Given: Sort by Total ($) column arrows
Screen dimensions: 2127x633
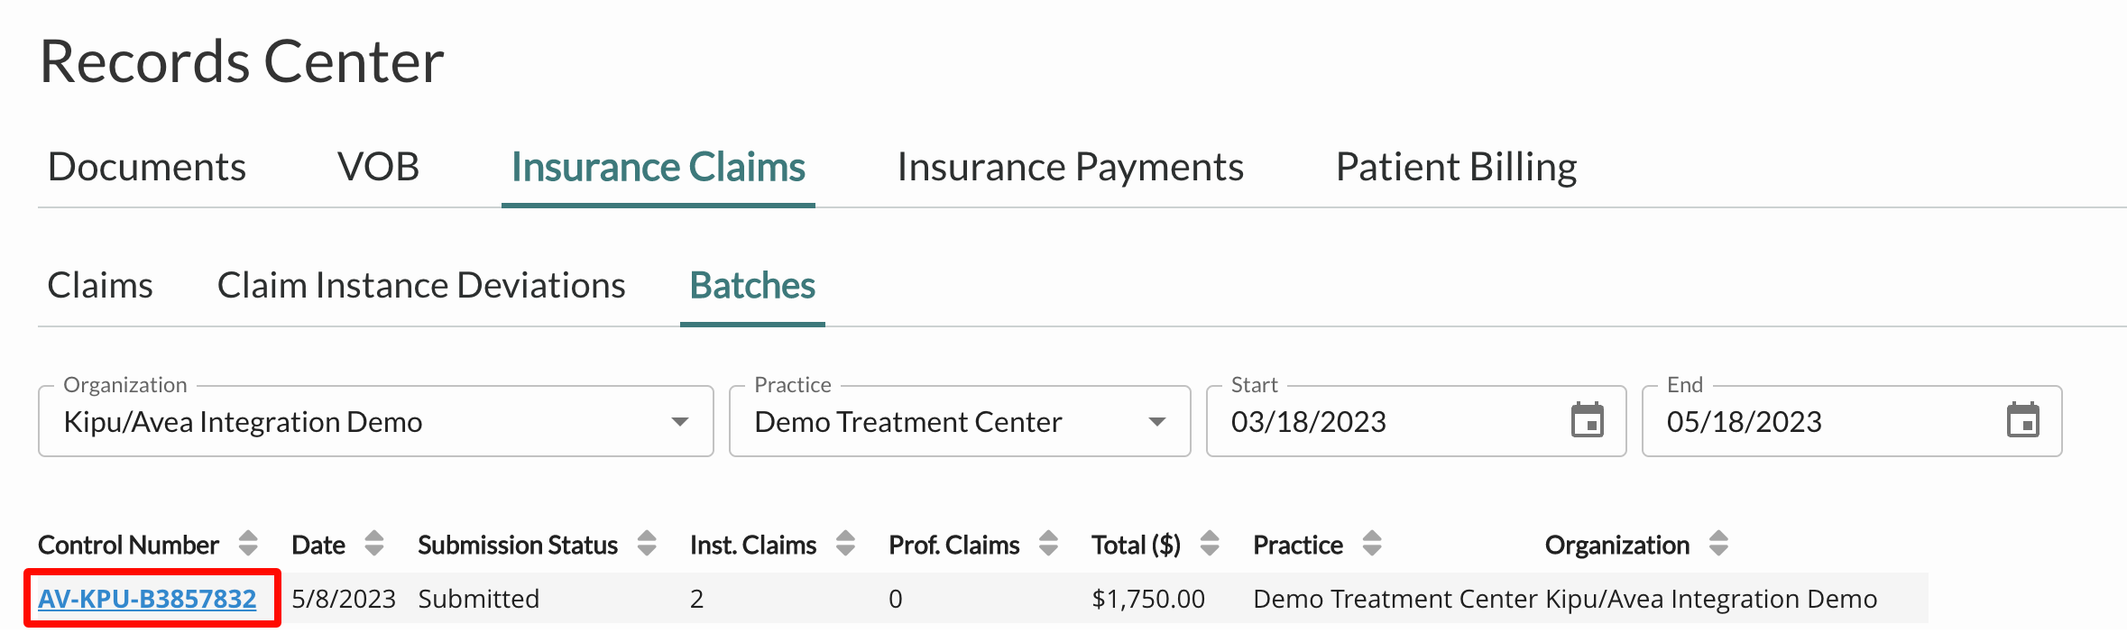Looking at the screenshot, I should click(x=1210, y=544).
